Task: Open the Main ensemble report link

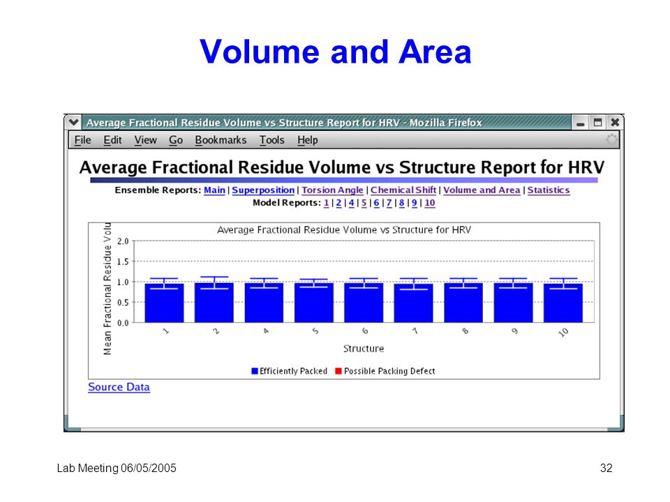Action: (214, 190)
